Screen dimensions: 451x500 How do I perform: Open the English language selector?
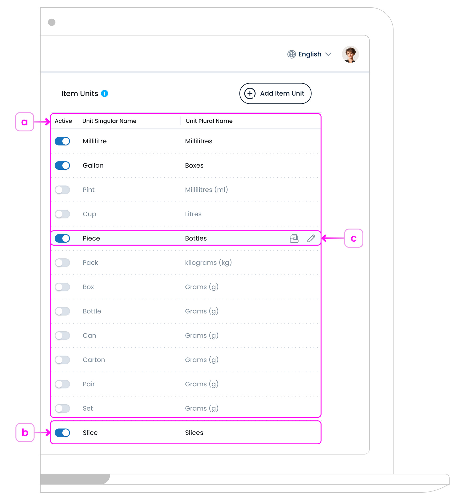(310, 54)
